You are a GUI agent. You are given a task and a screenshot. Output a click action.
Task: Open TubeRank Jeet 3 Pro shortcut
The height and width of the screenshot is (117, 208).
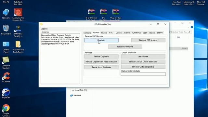18,3
